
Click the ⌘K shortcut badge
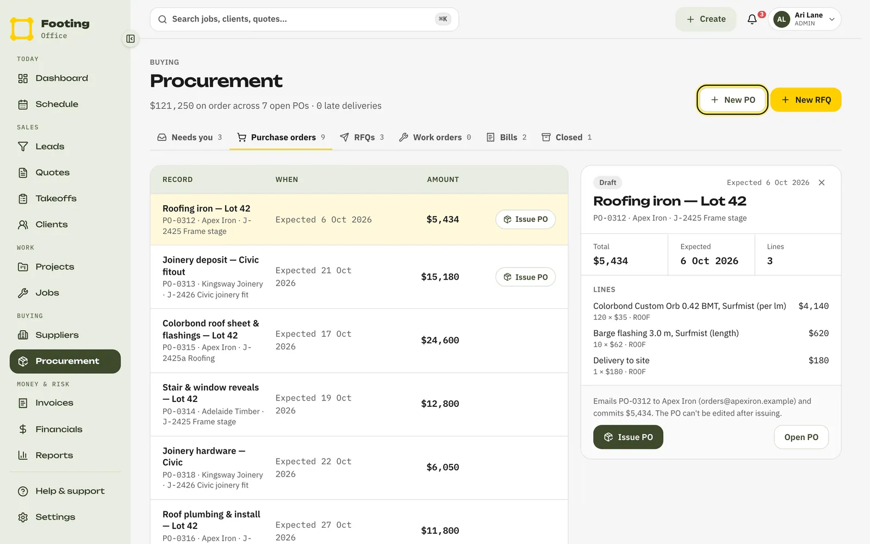click(x=443, y=19)
